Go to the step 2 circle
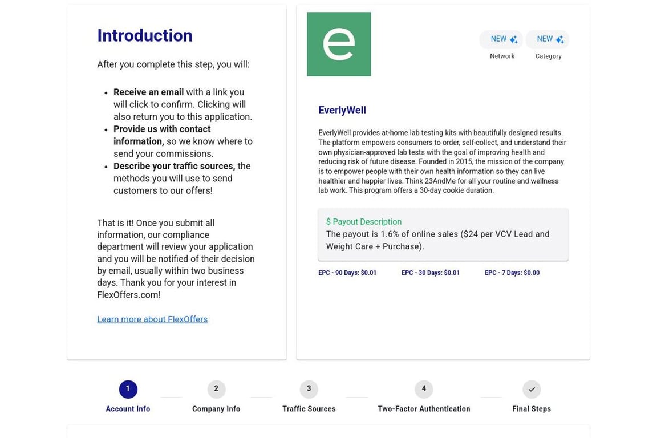 [x=216, y=389]
